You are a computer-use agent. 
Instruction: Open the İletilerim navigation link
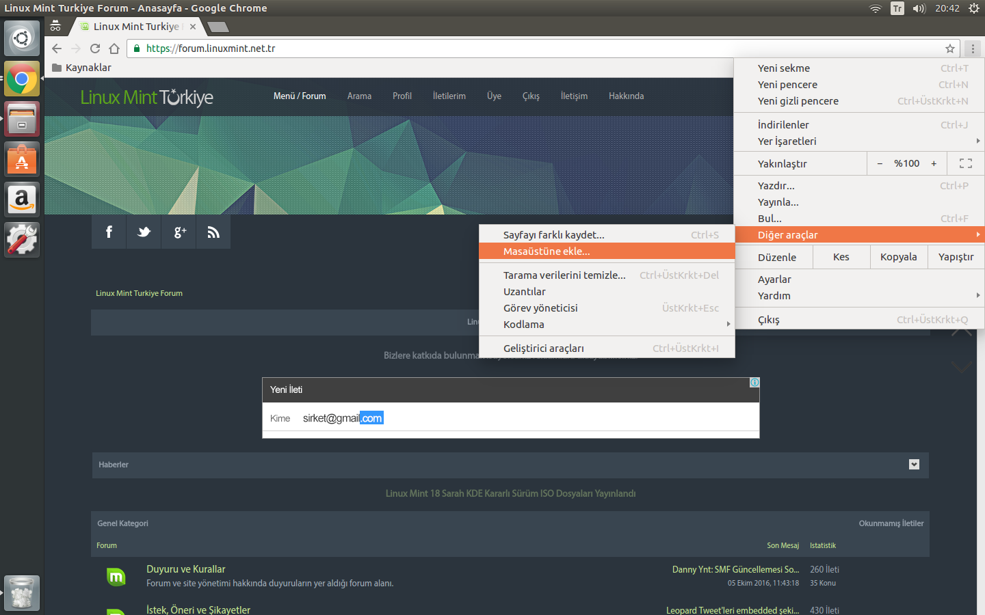(449, 96)
